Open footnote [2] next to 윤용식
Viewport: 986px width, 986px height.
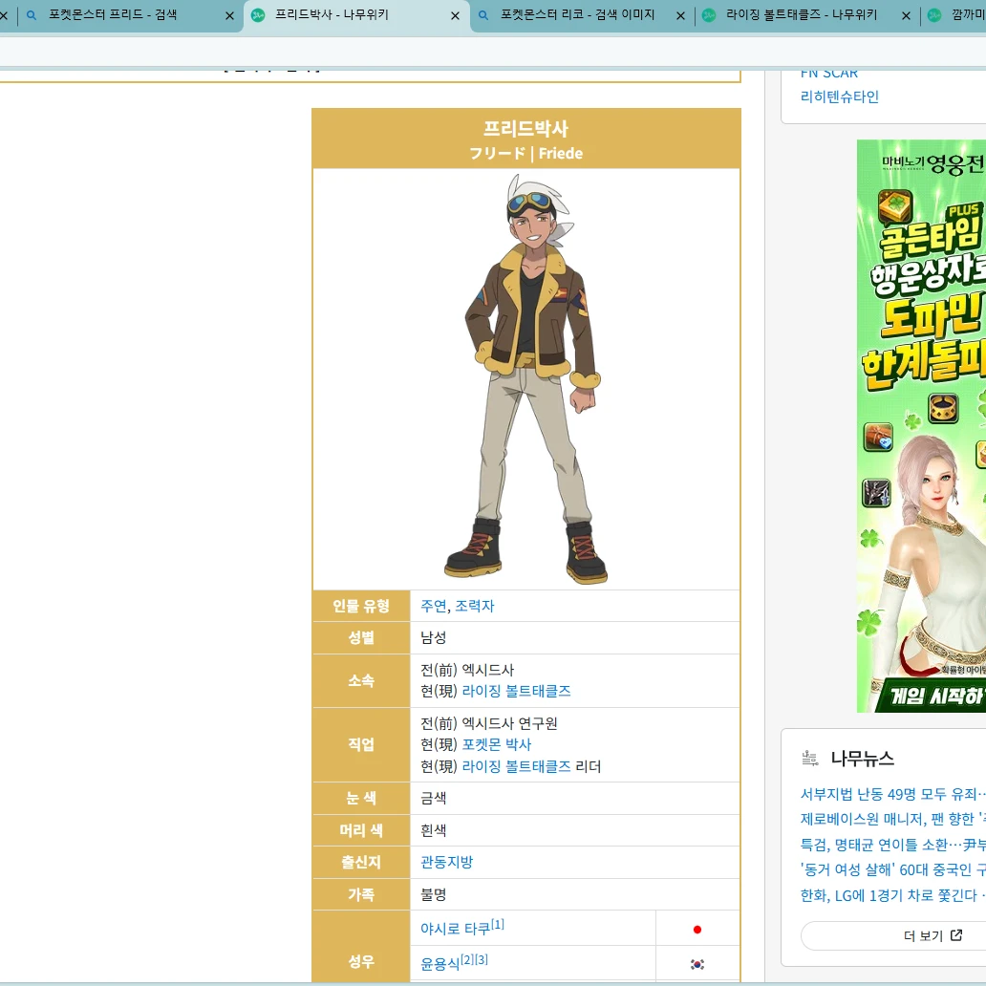point(467,959)
